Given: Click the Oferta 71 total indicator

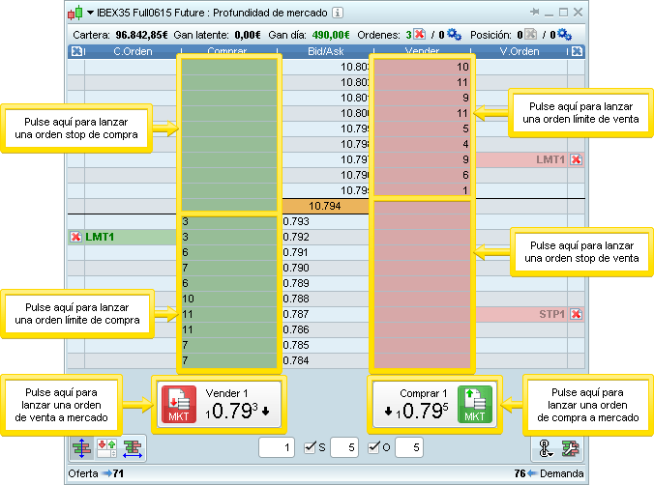Looking at the screenshot, I should (x=96, y=473).
